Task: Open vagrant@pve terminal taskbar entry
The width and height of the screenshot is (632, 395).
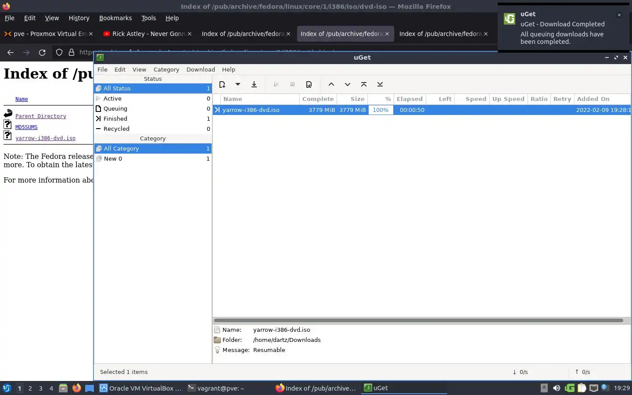Action: click(216, 388)
